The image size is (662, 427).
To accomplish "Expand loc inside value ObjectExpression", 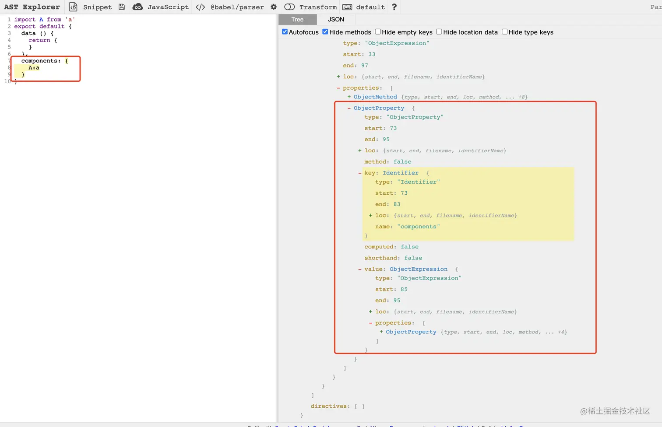I will pos(370,311).
